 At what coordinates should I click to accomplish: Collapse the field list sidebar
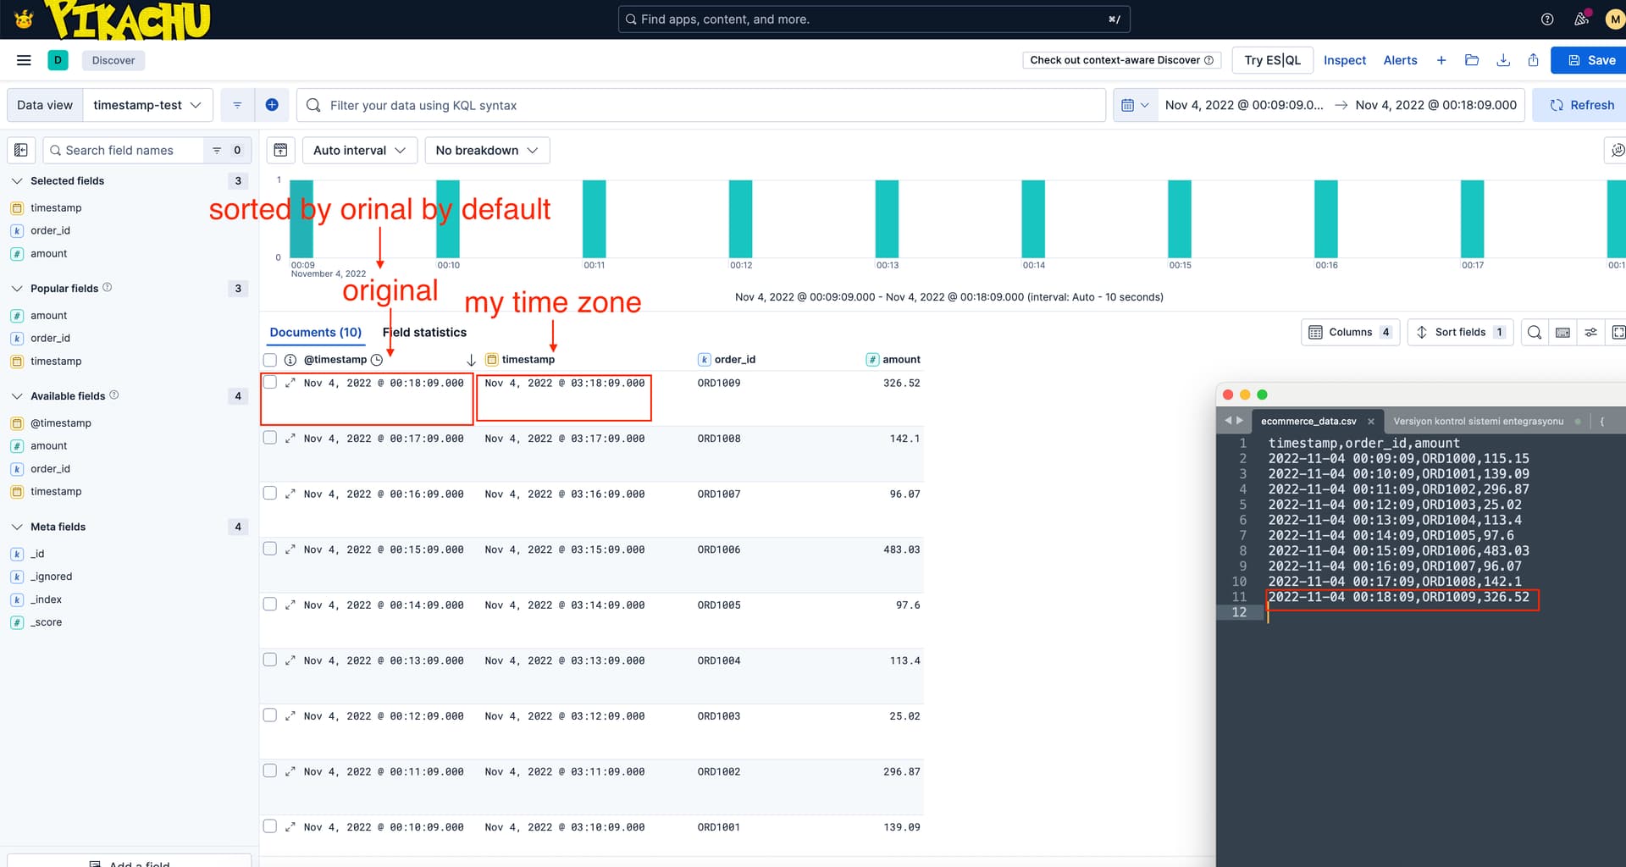(21, 150)
